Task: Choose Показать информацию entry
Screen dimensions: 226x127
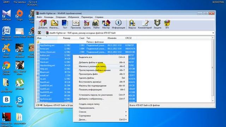Action: click(101, 90)
